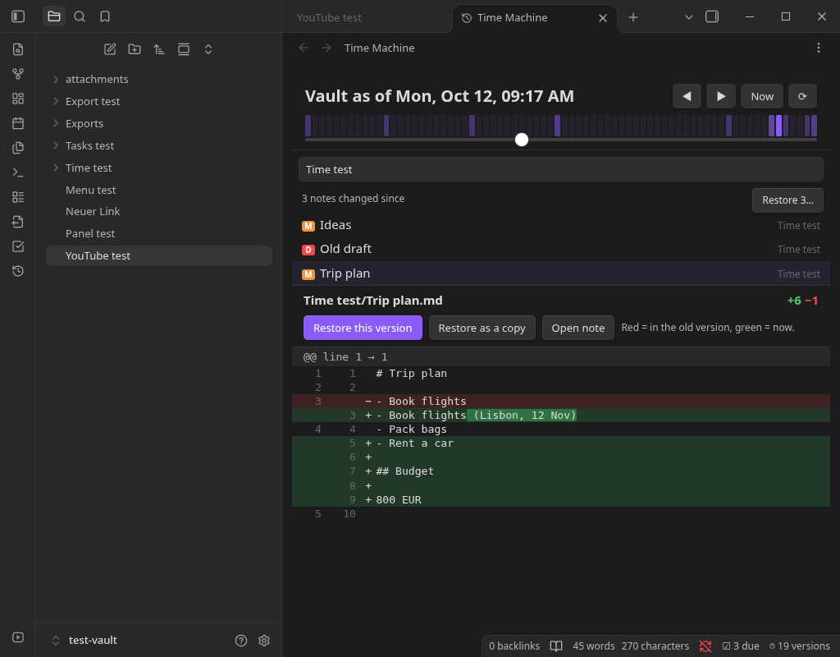Create a new note with pencil icon
The height and width of the screenshot is (657, 840).
(x=110, y=49)
